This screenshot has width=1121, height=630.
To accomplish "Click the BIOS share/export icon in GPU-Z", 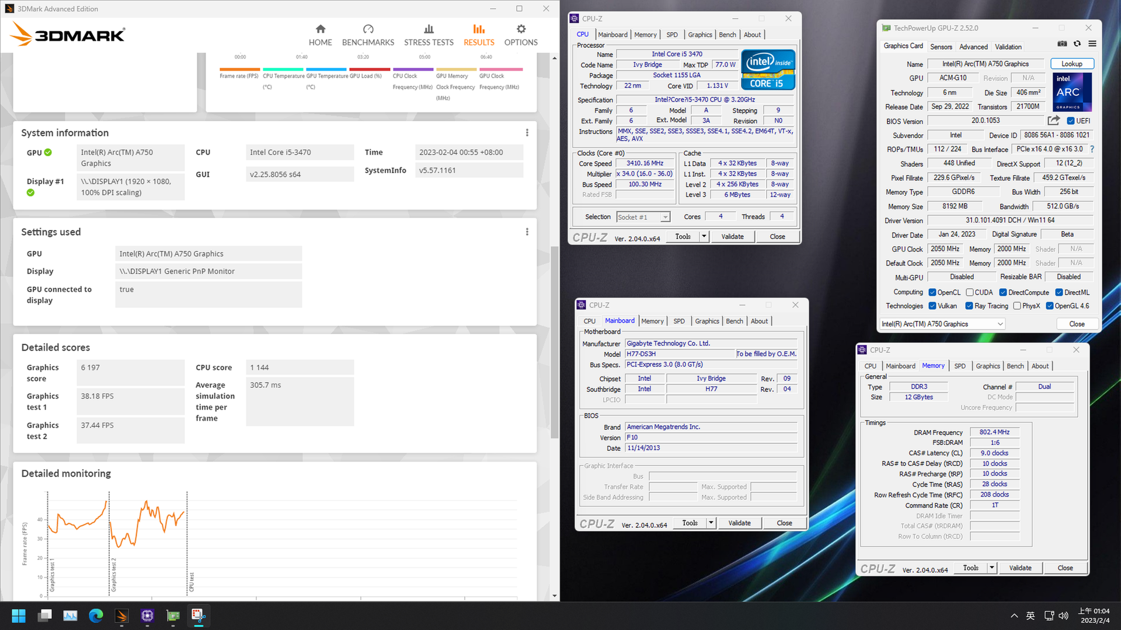I will [1053, 121].
